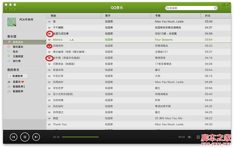Viewport: 234px width, 148px height.
Task: Toggle heart for 风再起时
Action: click(49, 82)
